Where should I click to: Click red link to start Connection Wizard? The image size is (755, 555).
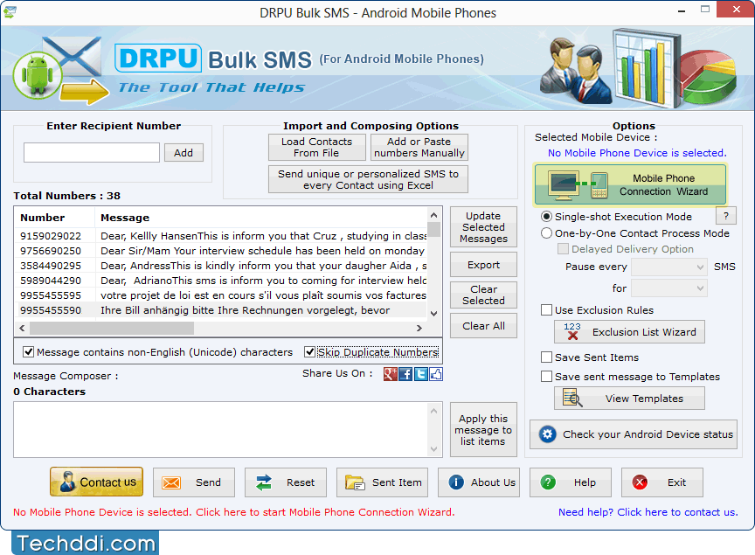click(233, 512)
